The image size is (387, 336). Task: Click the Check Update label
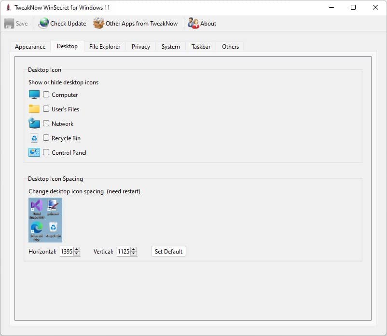coord(68,24)
